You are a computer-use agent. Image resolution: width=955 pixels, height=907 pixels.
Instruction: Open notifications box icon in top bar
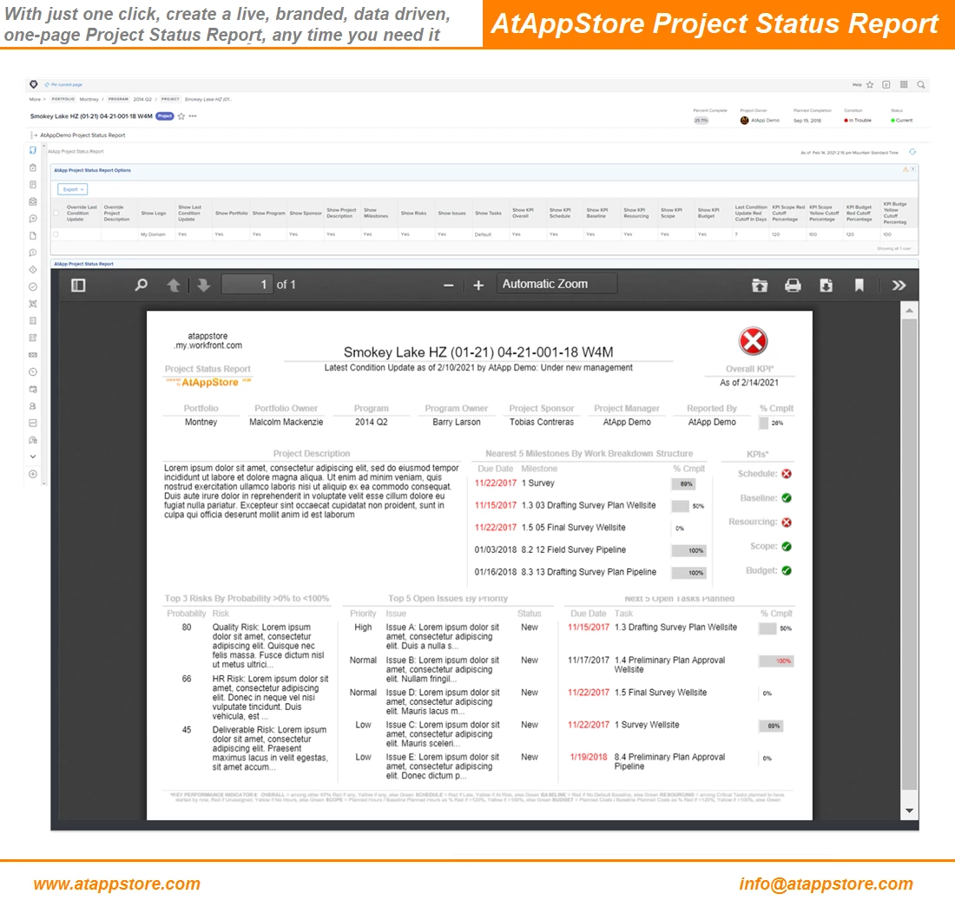pos(886,84)
